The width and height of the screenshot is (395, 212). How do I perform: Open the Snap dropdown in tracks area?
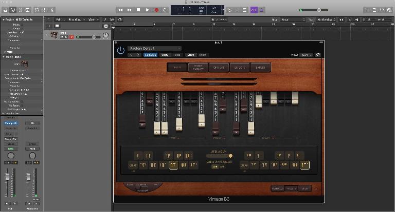pyautogui.click(x=293, y=19)
